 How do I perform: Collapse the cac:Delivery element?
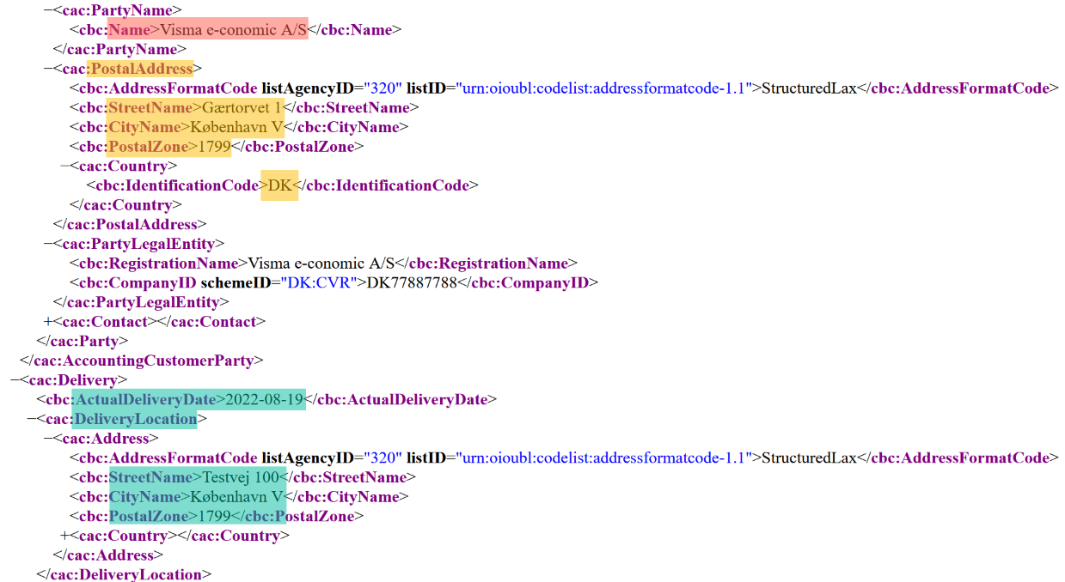click(x=15, y=379)
